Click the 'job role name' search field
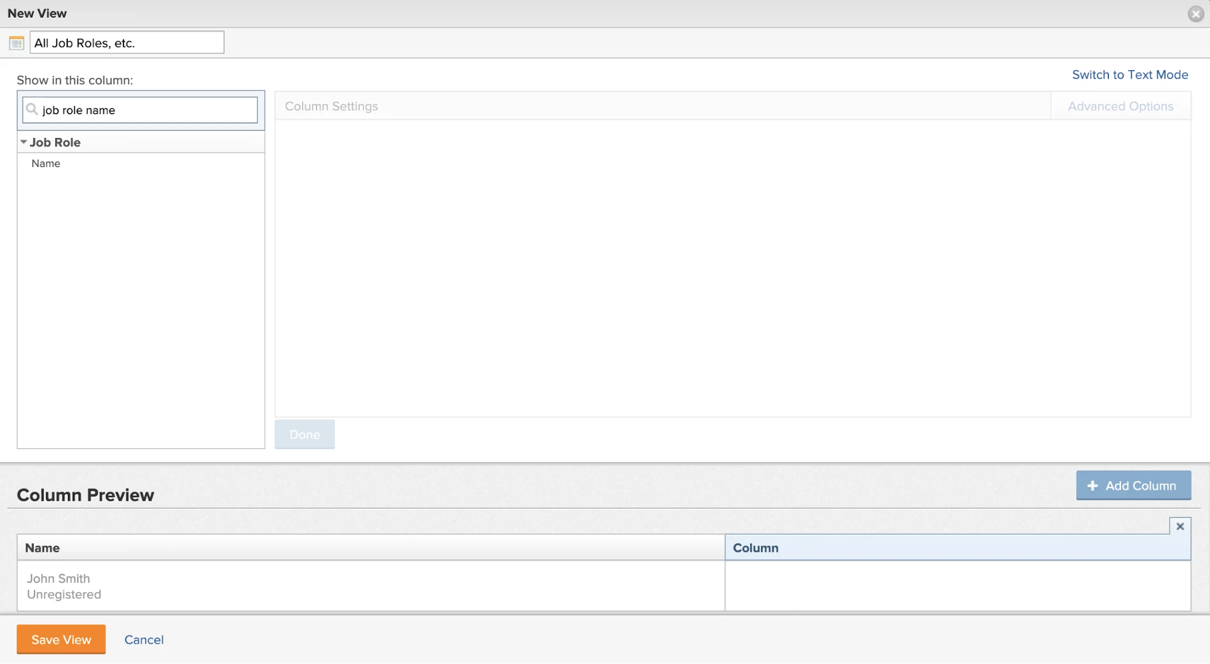 pos(147,110)
